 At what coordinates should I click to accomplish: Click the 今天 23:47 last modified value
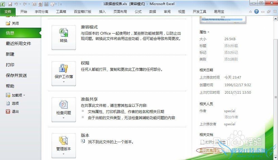(x=233, y=77)
